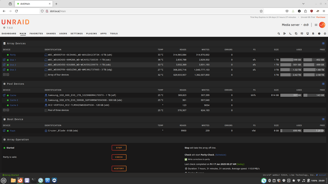Browse the Flash device icon
Image resolution: width=328 pixels, height=184 pixels.
(x=4, y=131)
